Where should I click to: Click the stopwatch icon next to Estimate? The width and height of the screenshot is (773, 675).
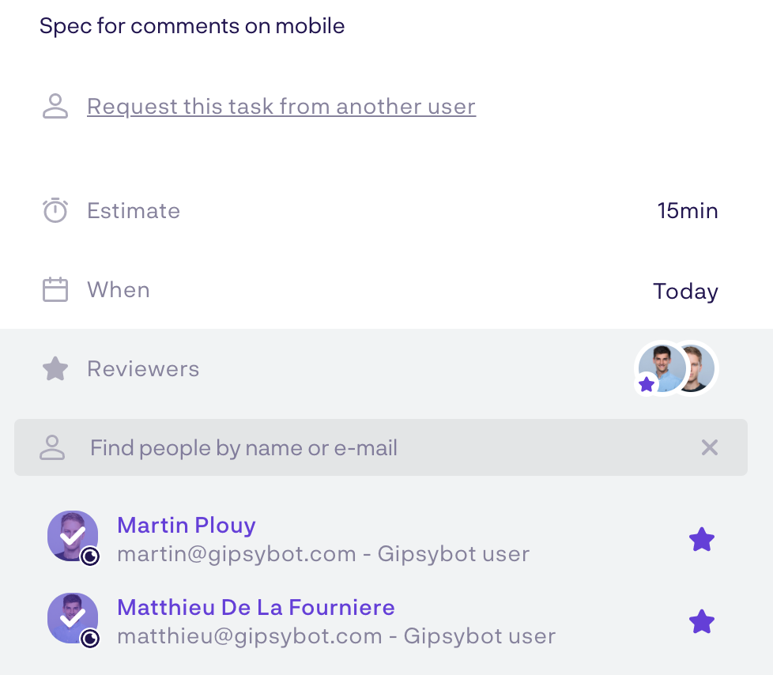click(x=55, y=210)
